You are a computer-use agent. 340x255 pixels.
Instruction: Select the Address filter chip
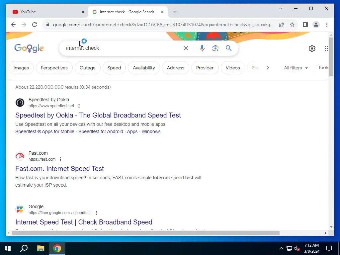(x=175, y=68)
